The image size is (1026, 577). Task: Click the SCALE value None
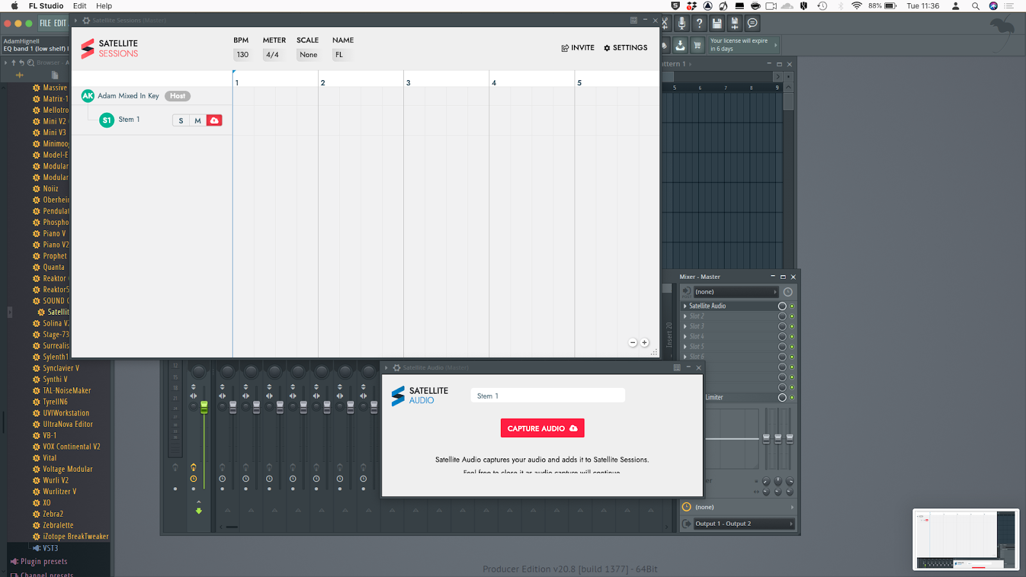pos(308,55)
